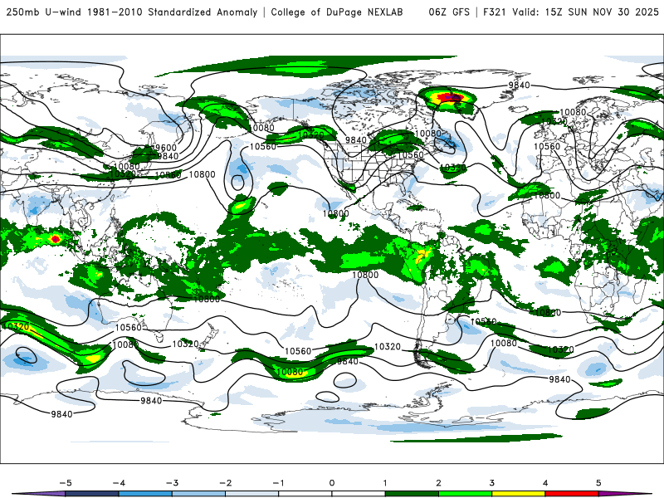Viewport: 664px width, 498px height.
Task: Click the light blue colorbar segment between -3 and -2
Action: click(x=198, y=494)
